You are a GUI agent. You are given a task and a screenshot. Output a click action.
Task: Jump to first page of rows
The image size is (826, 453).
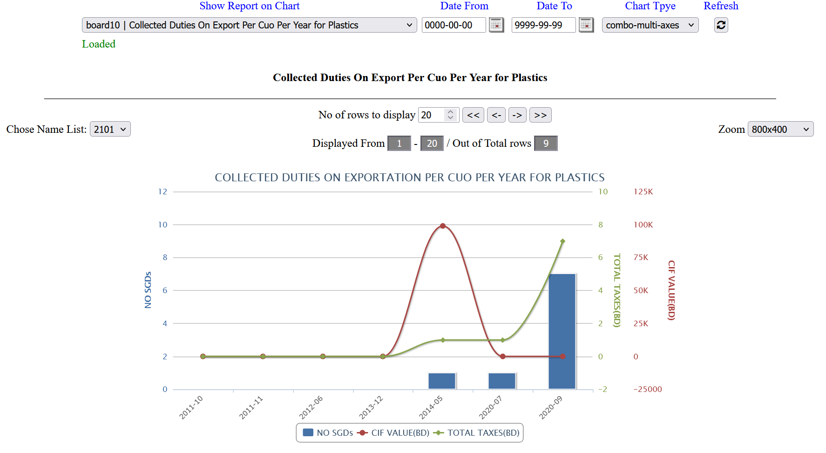473,115
